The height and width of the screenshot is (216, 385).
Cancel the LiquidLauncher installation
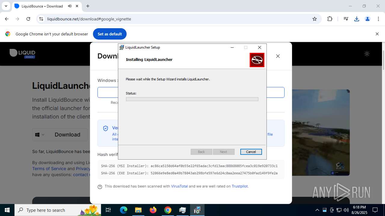[x=251, y=152]
